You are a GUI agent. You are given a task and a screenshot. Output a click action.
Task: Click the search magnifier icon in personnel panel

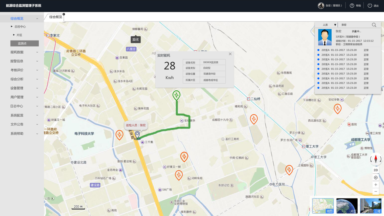pyautogui.click(x=374, y=25)
